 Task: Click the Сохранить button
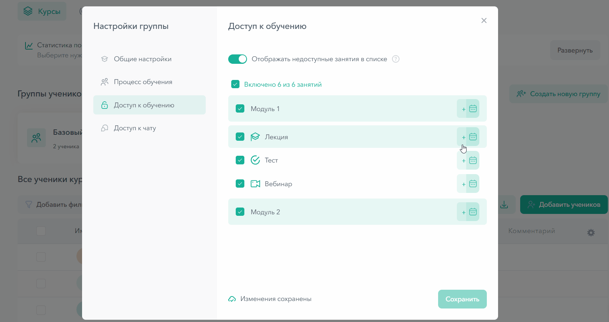click(462, 299)
